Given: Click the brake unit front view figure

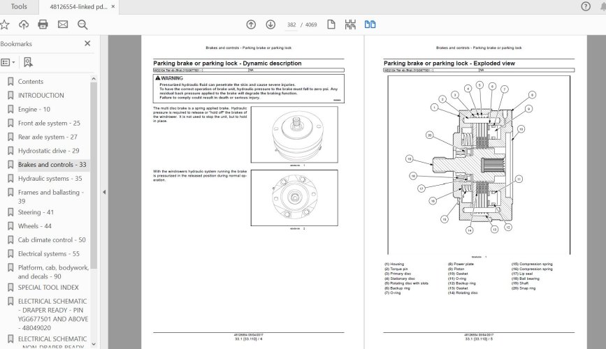Looking at the screenshot, I should [294, 198].
